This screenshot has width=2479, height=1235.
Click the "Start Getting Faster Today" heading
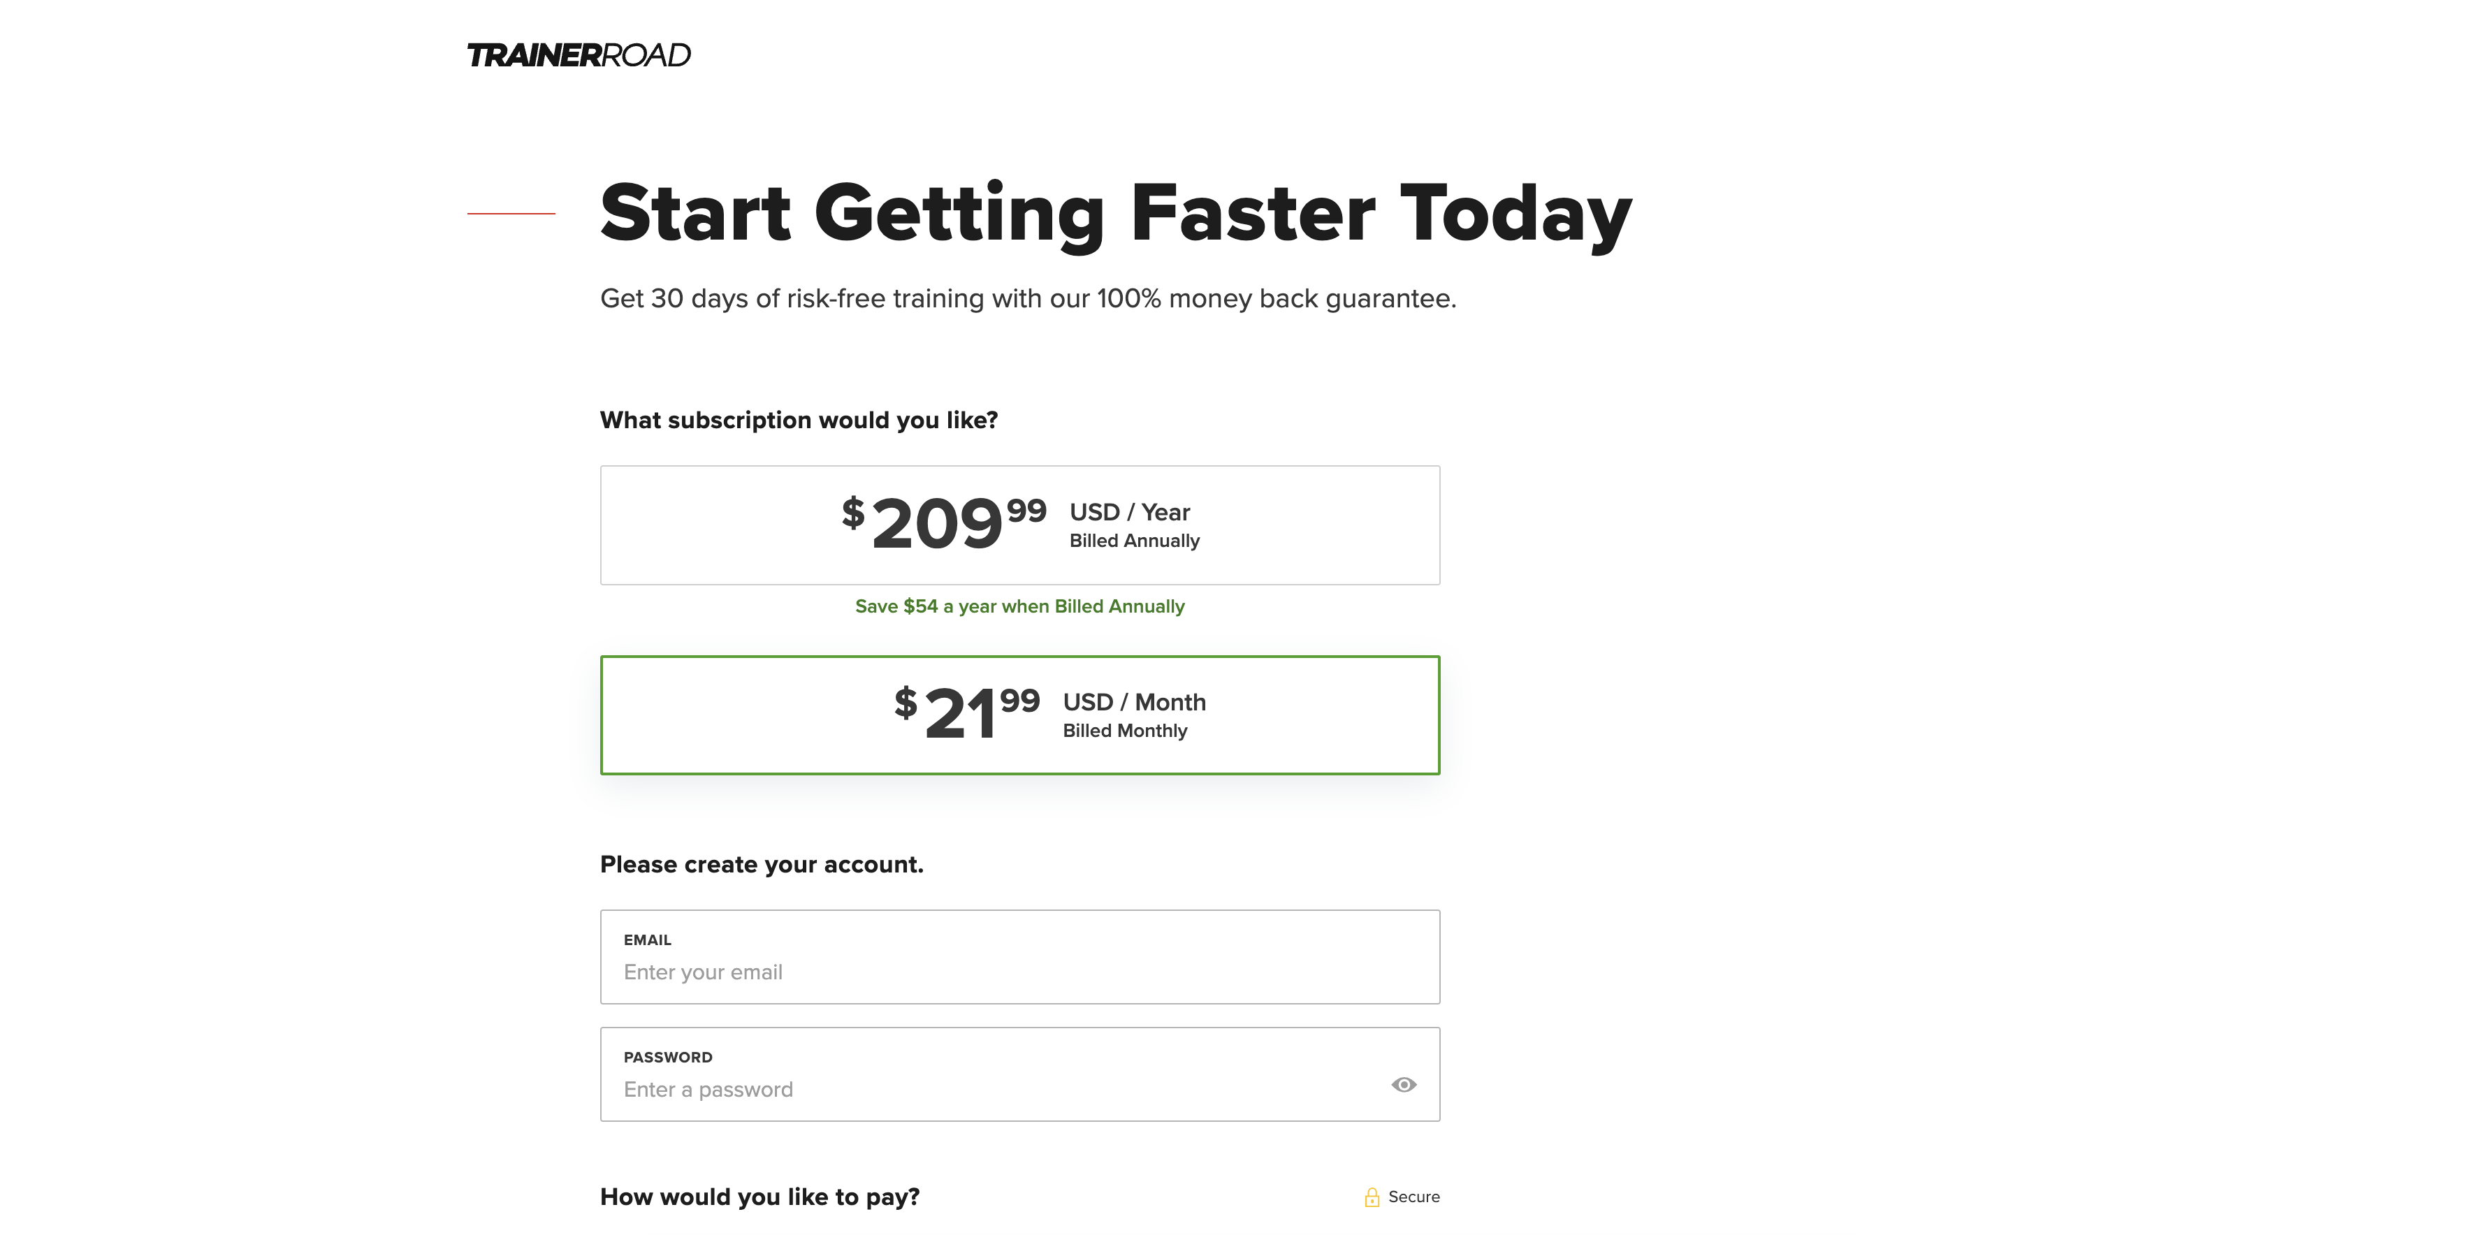click(x=1115, y=214)
